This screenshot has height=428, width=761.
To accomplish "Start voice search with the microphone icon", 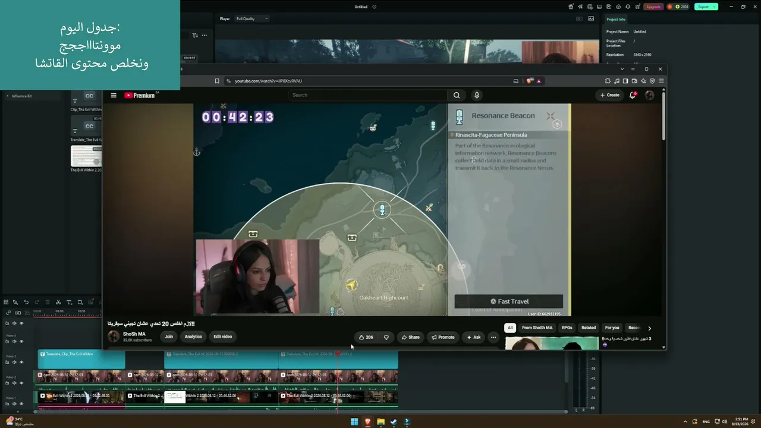I will (x=476, y=95).
